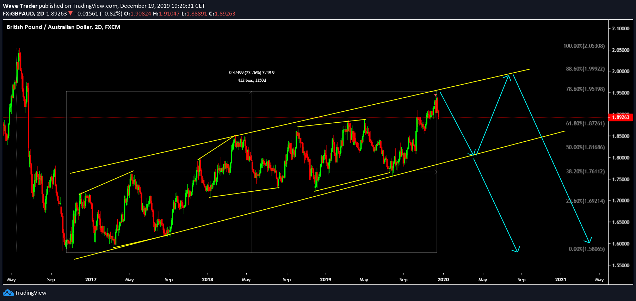This screenshot has height=301, width=636.
Task: Click the 2020 time axis label
Action: (x=443, y=279)
